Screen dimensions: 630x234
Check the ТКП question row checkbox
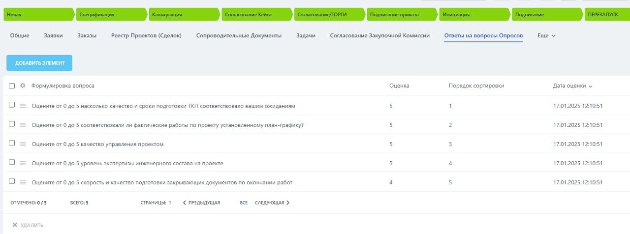coord(12,105)
